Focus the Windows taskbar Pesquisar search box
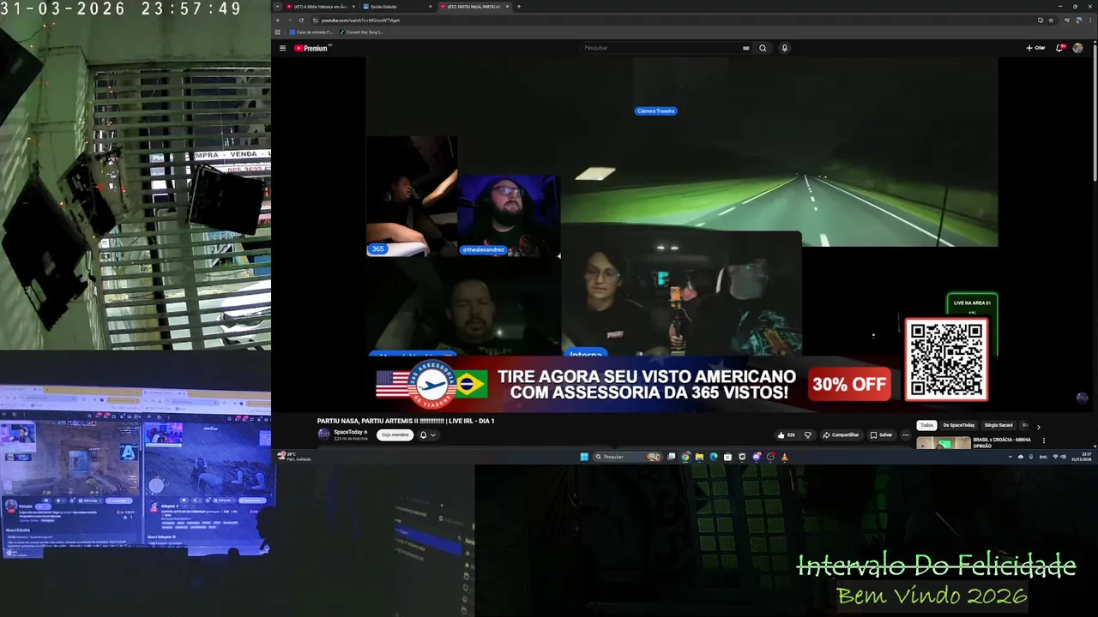This screenshot has height=617, width=1098. 627,457
